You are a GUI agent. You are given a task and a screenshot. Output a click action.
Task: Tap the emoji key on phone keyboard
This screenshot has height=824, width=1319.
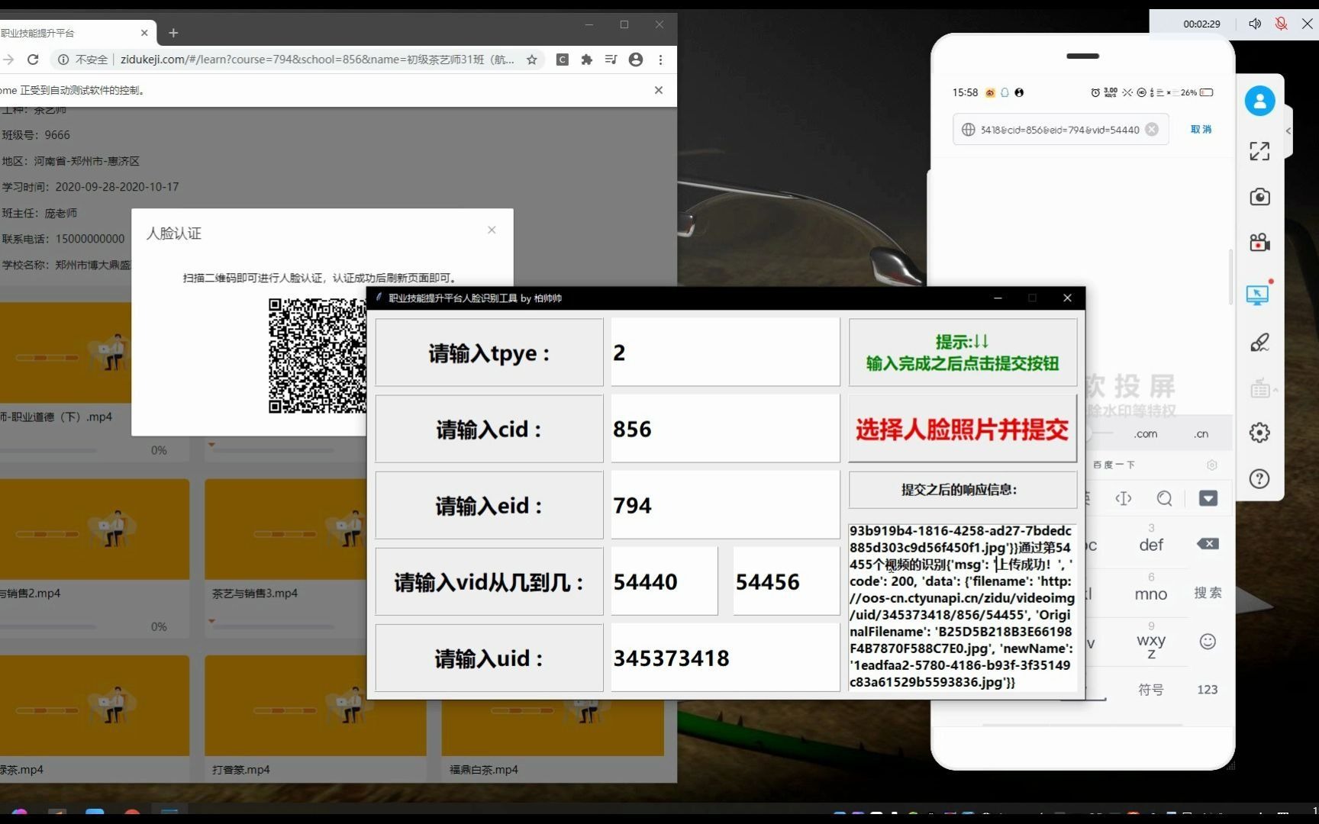pos(1208,642)
